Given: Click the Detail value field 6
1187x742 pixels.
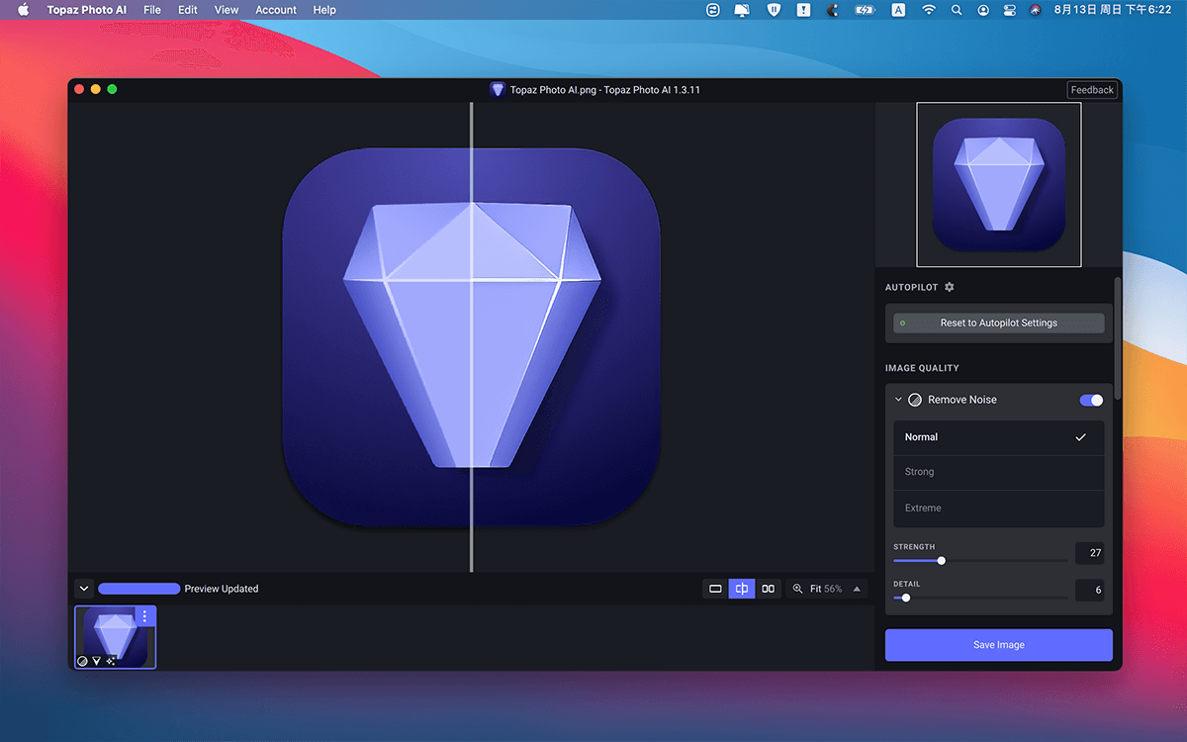Looking at the screenshot, I should (x=1089, y=591).
